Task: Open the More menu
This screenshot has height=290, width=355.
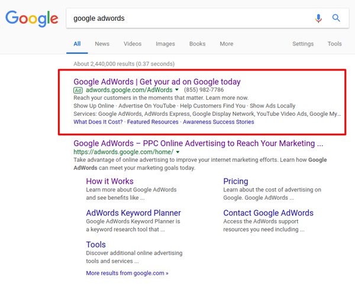Action: pos(227,44)
